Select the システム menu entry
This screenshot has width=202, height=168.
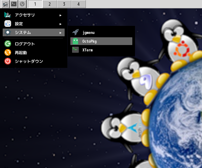[x=34, y=32]
